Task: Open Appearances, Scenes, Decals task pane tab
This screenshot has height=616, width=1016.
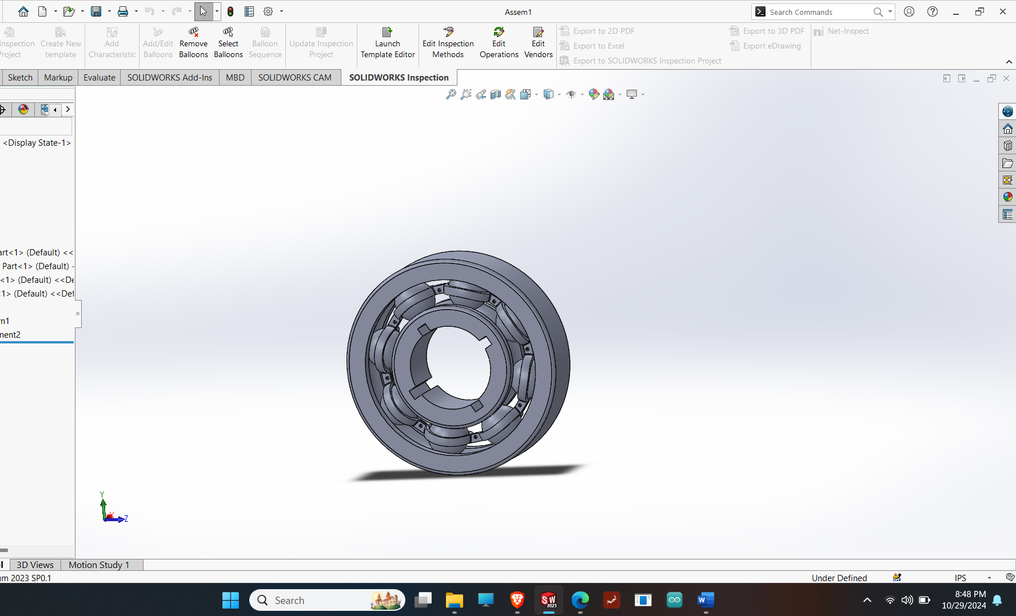Action: pyautogui.click(x=1007, y=197)
